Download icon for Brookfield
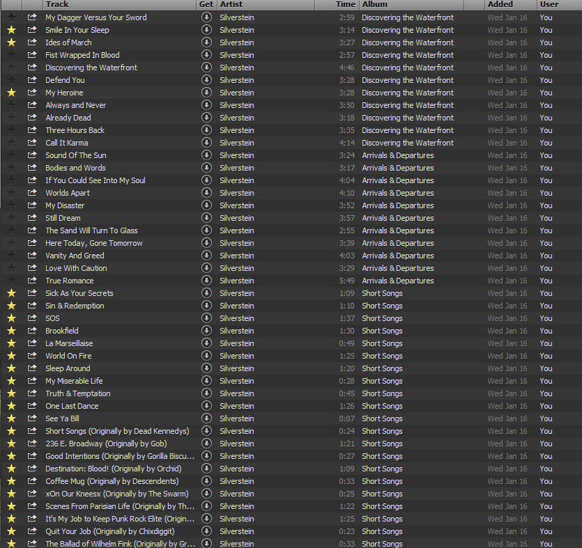Screen dimensions: 582x548 click(x=206, y=330)
